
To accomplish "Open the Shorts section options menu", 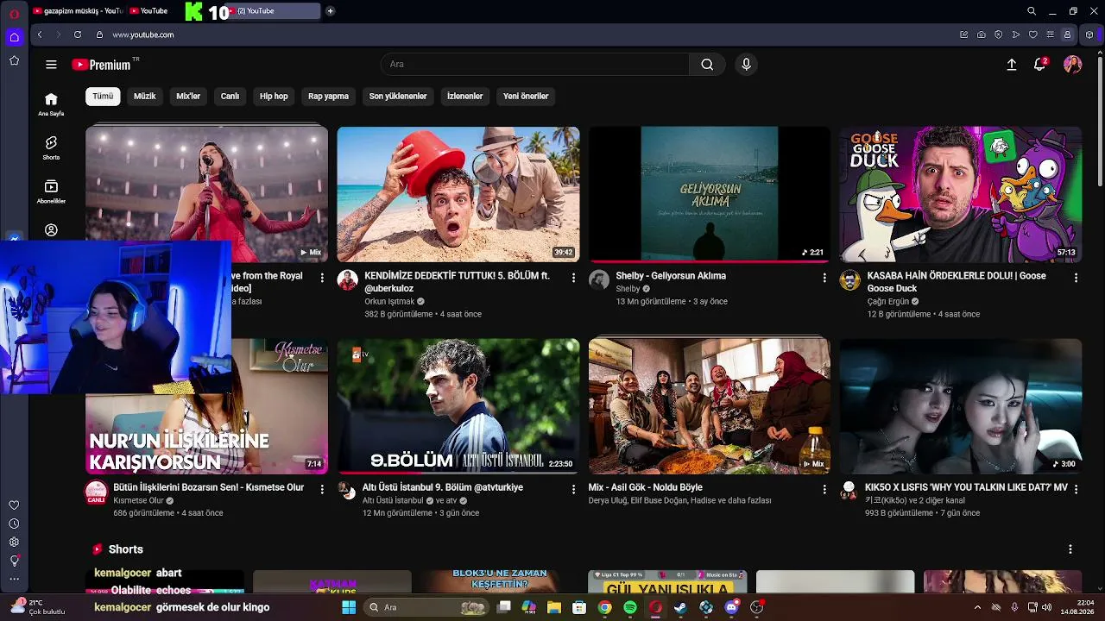I will point(1070,549).
